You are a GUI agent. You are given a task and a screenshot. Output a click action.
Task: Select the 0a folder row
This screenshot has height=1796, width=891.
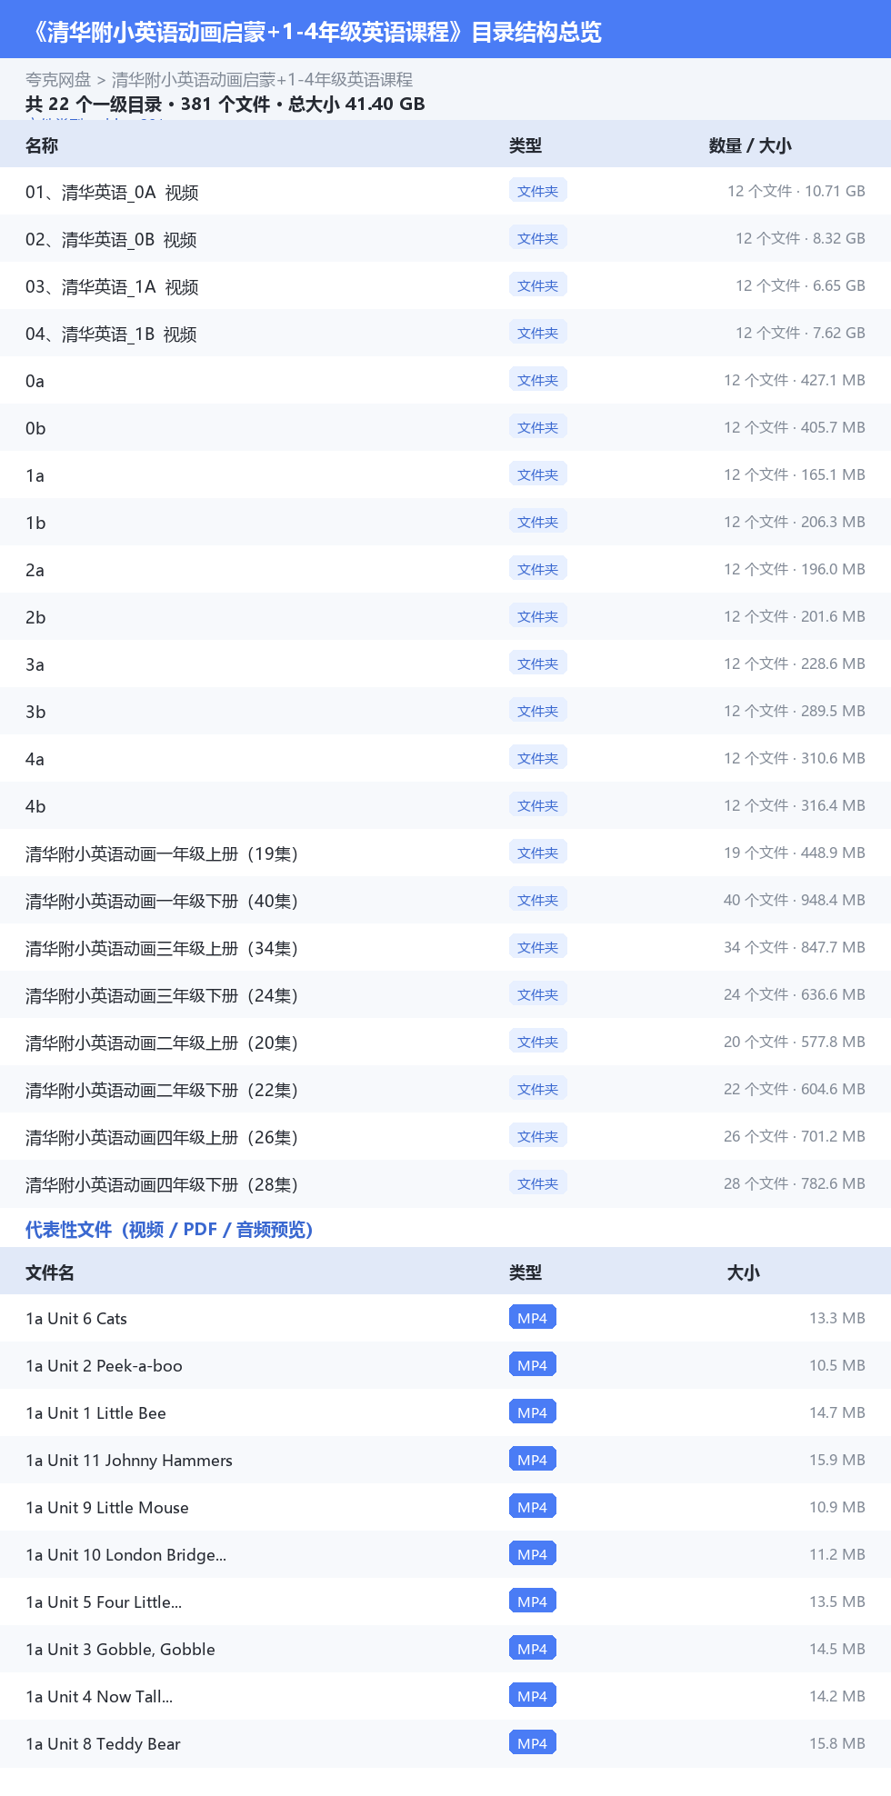click(445, 380)
